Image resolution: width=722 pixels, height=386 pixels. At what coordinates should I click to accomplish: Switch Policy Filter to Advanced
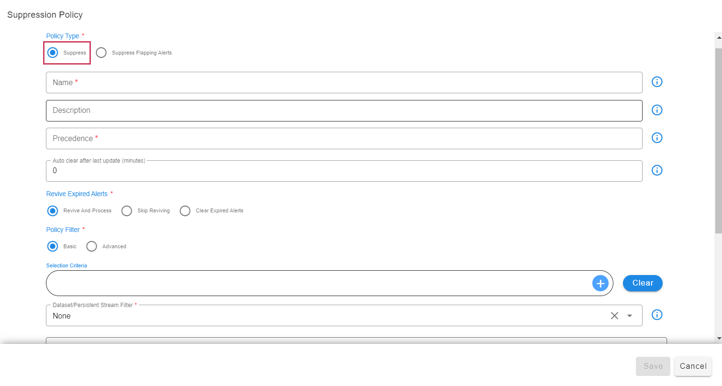pos(92,247)
